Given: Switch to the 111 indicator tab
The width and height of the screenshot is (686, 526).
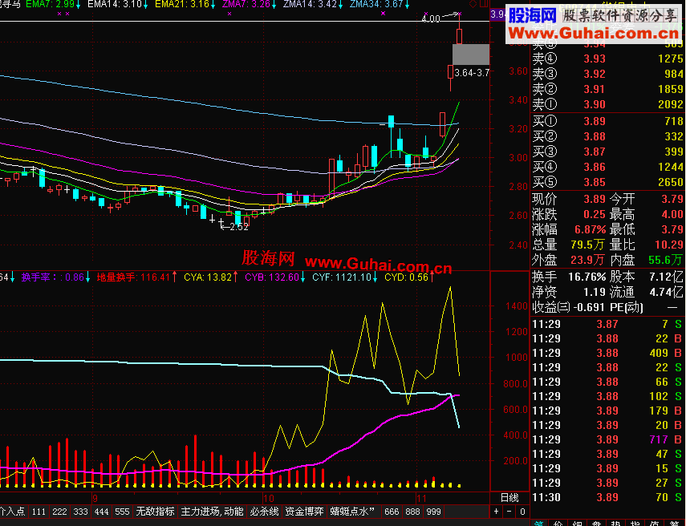Looking at the screenshot, I should [x=39, y=511].
